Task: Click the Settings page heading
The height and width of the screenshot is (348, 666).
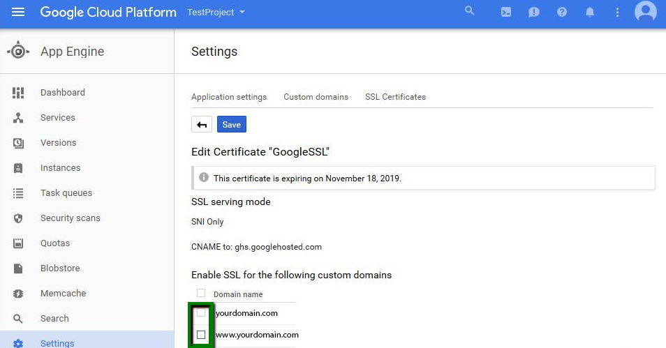Action: [214, 52]
